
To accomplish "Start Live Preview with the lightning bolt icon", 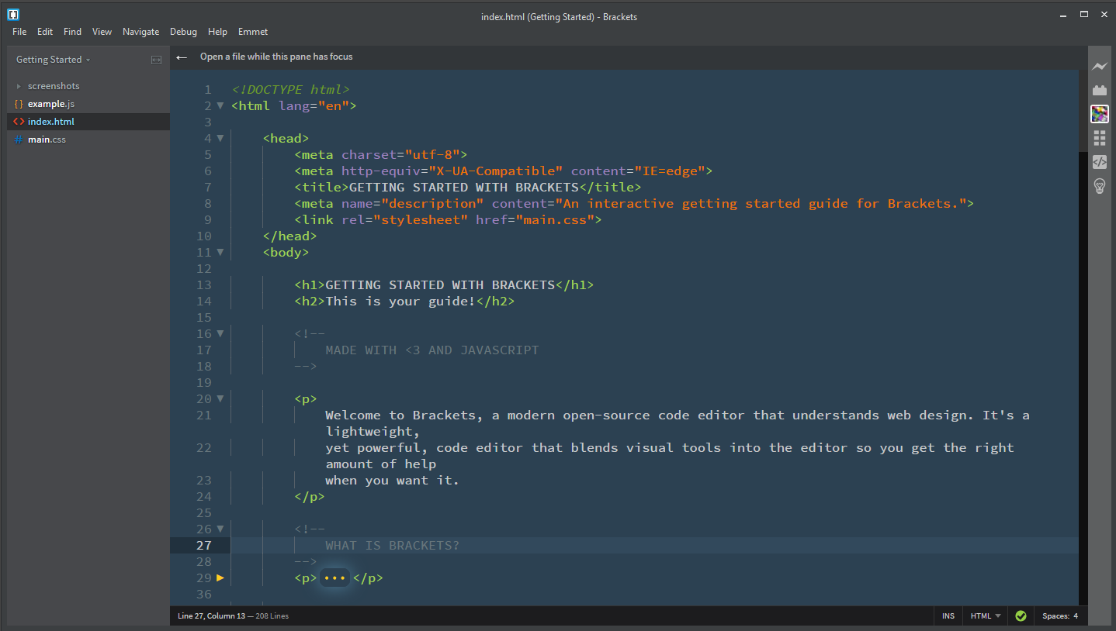I will pos(1099,67).
